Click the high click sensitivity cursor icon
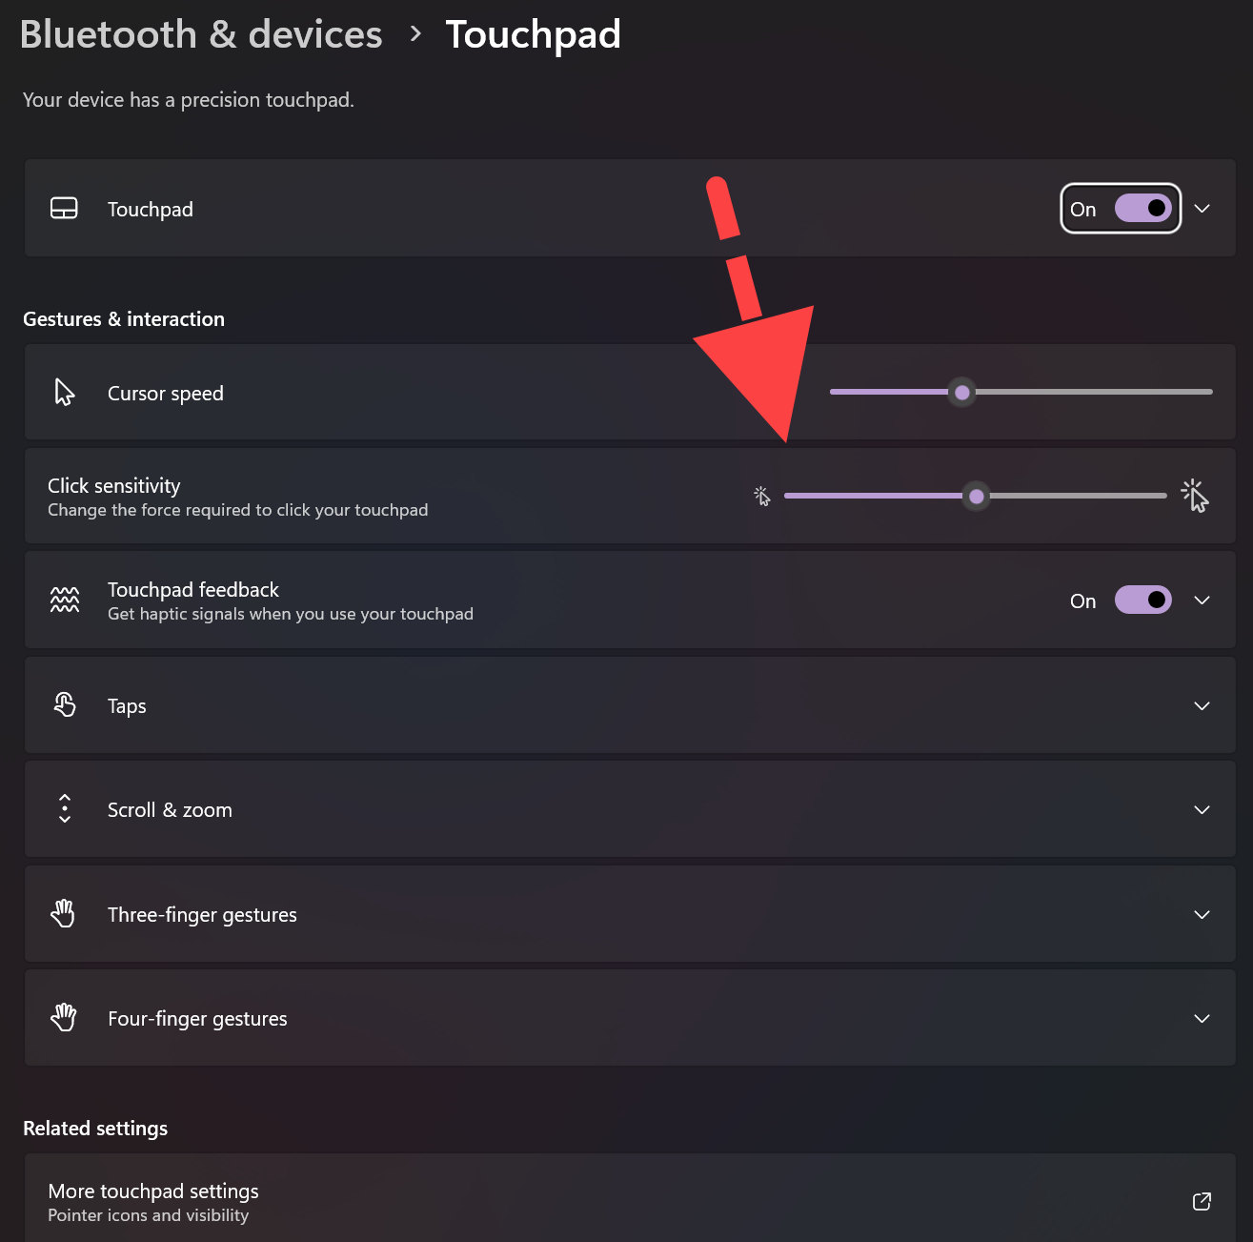 (x=1195, y=496)
